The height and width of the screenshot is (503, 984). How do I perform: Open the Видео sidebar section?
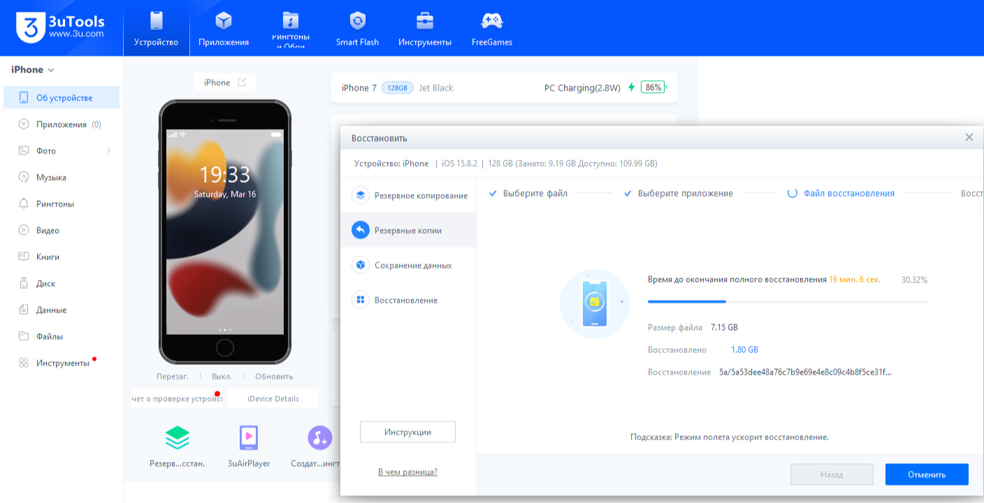pos(61,230)
